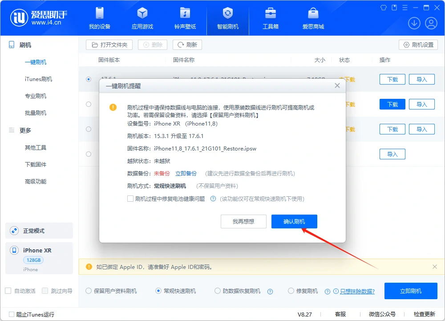The width and height of the screenshot is (445, 321).
Task: Select 一键刷机 in sidebar
Action: click(x=36, y=62)
